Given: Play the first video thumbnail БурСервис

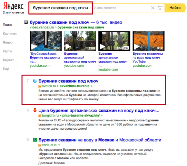Looking at the screenshot, I should 46,41.
